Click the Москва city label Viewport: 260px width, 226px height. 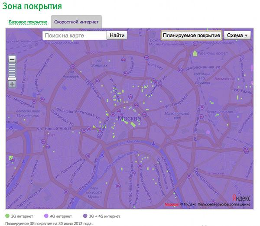129,118
